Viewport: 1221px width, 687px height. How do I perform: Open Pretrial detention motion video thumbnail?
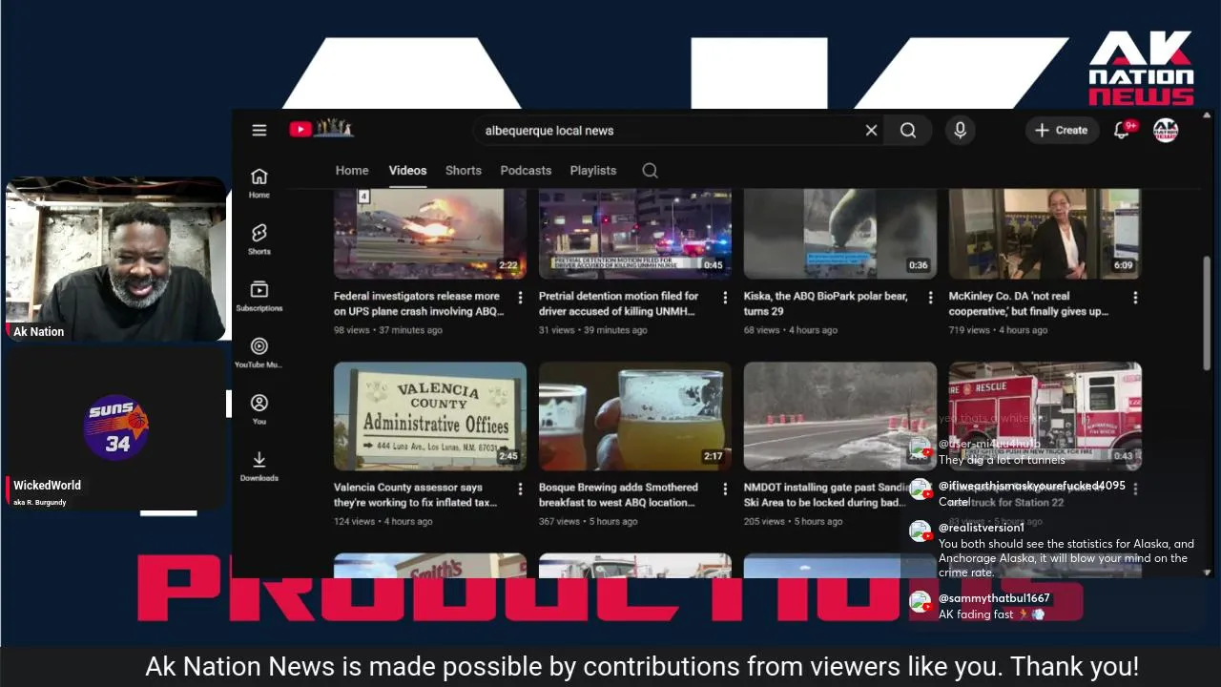coord(635,234)
